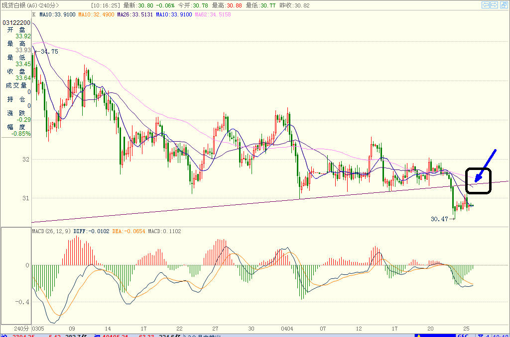Viewport: 510px width, 337px height.
Task: Click the restore window icon at top right
Action: [504, 5]
